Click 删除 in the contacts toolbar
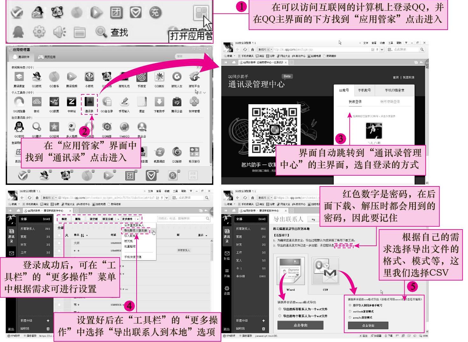This screenshot has height=342, width=468. click(78, 219)
